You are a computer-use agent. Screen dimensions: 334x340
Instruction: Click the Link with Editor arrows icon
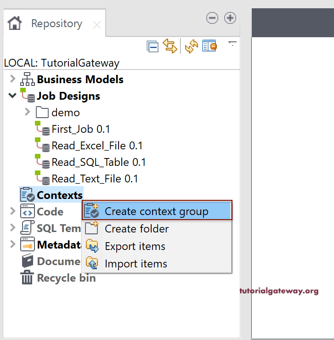point(170,46)
